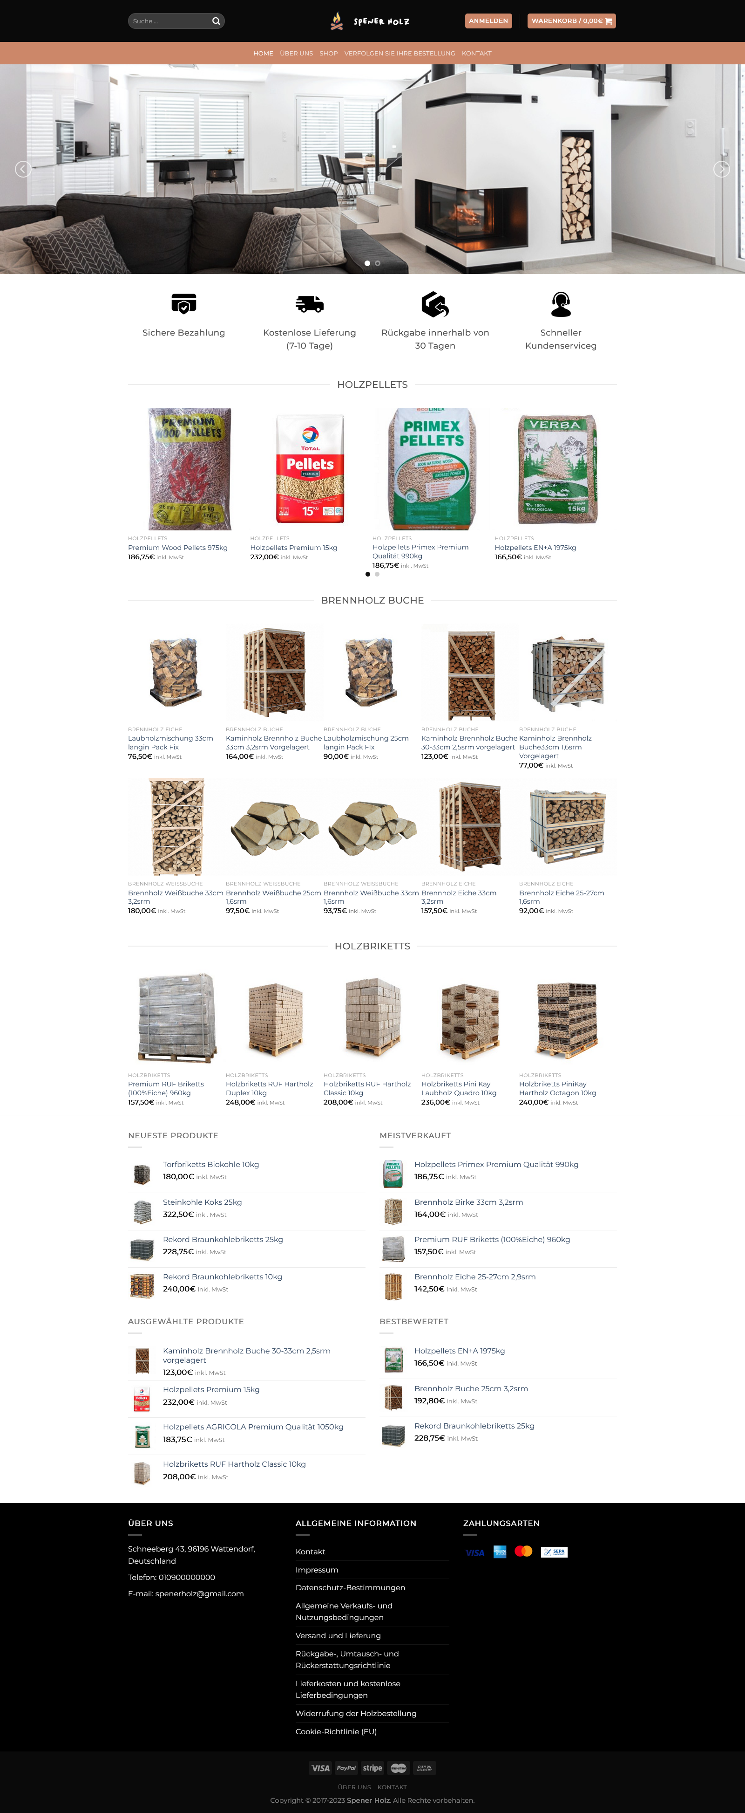Click the Suche search input field
The height and width of the screenshot is (1813, 745).
(169, 21)
